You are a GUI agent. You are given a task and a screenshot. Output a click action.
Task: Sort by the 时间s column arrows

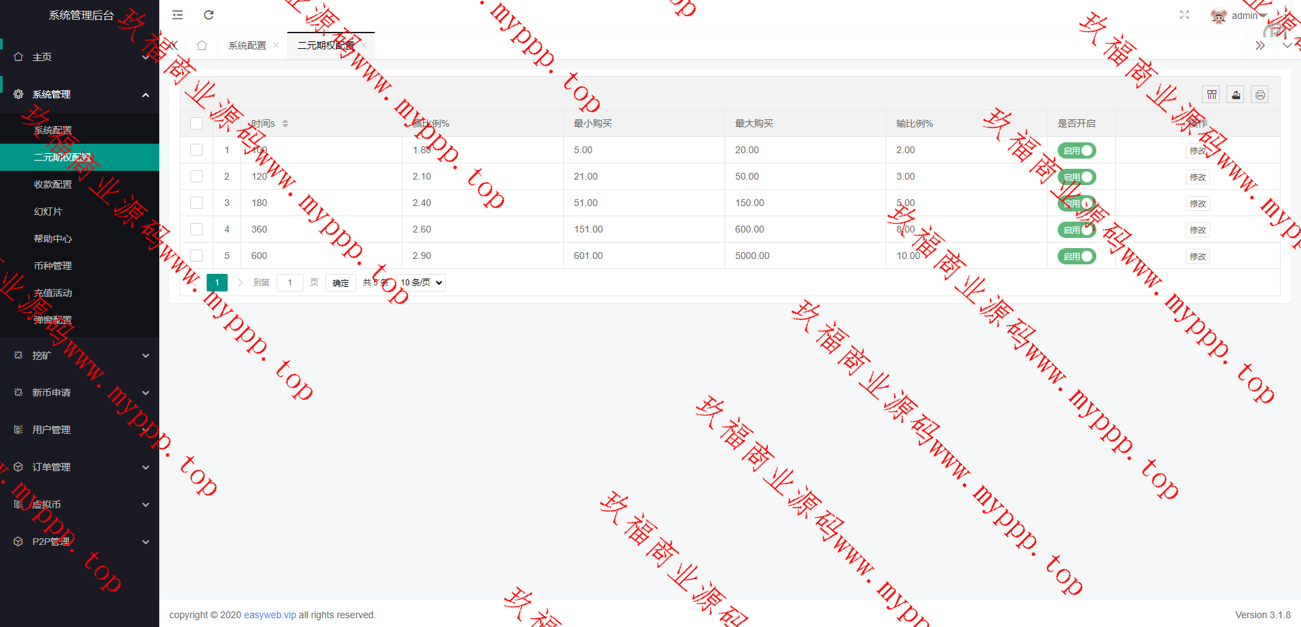(285, 123)
